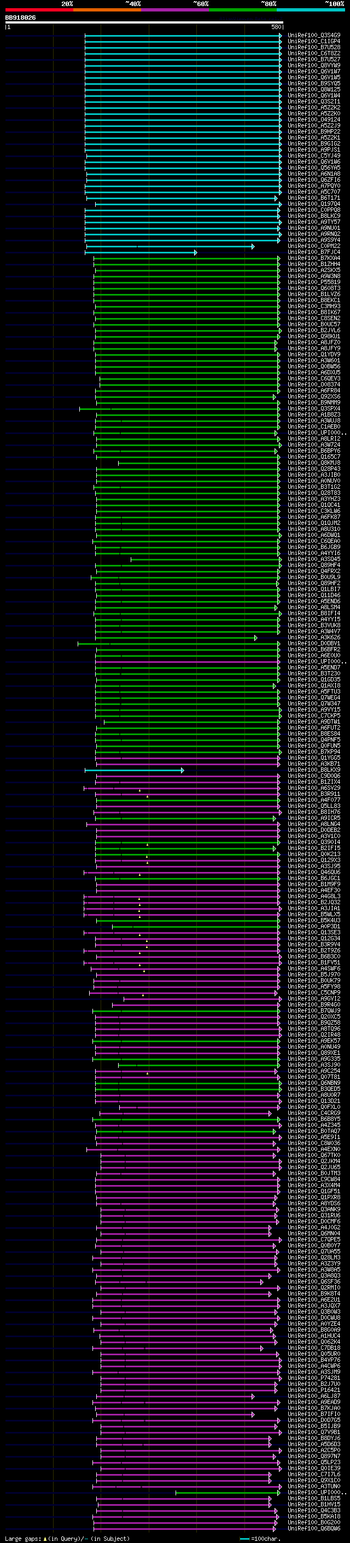Open hit UniRef100_Q8VYW9
Screen dimensions: 350x1543
coord(314,65)
